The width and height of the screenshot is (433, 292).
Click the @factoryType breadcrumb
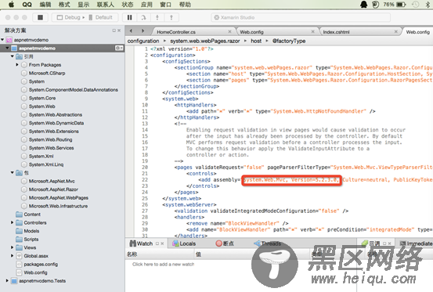[x=289, y=41]
